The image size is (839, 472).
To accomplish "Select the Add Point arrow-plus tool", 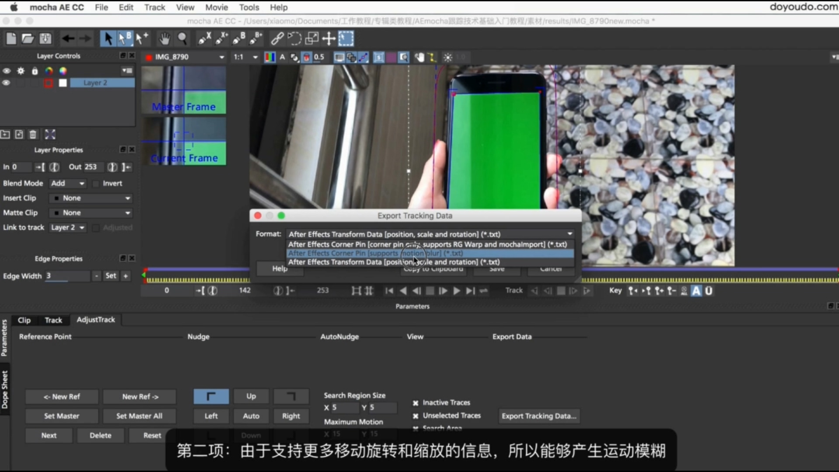I will 142,38.
